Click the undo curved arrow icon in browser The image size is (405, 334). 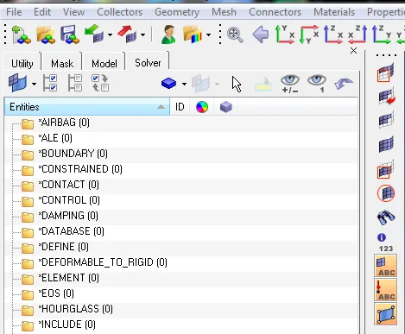[x=344, y=84]
